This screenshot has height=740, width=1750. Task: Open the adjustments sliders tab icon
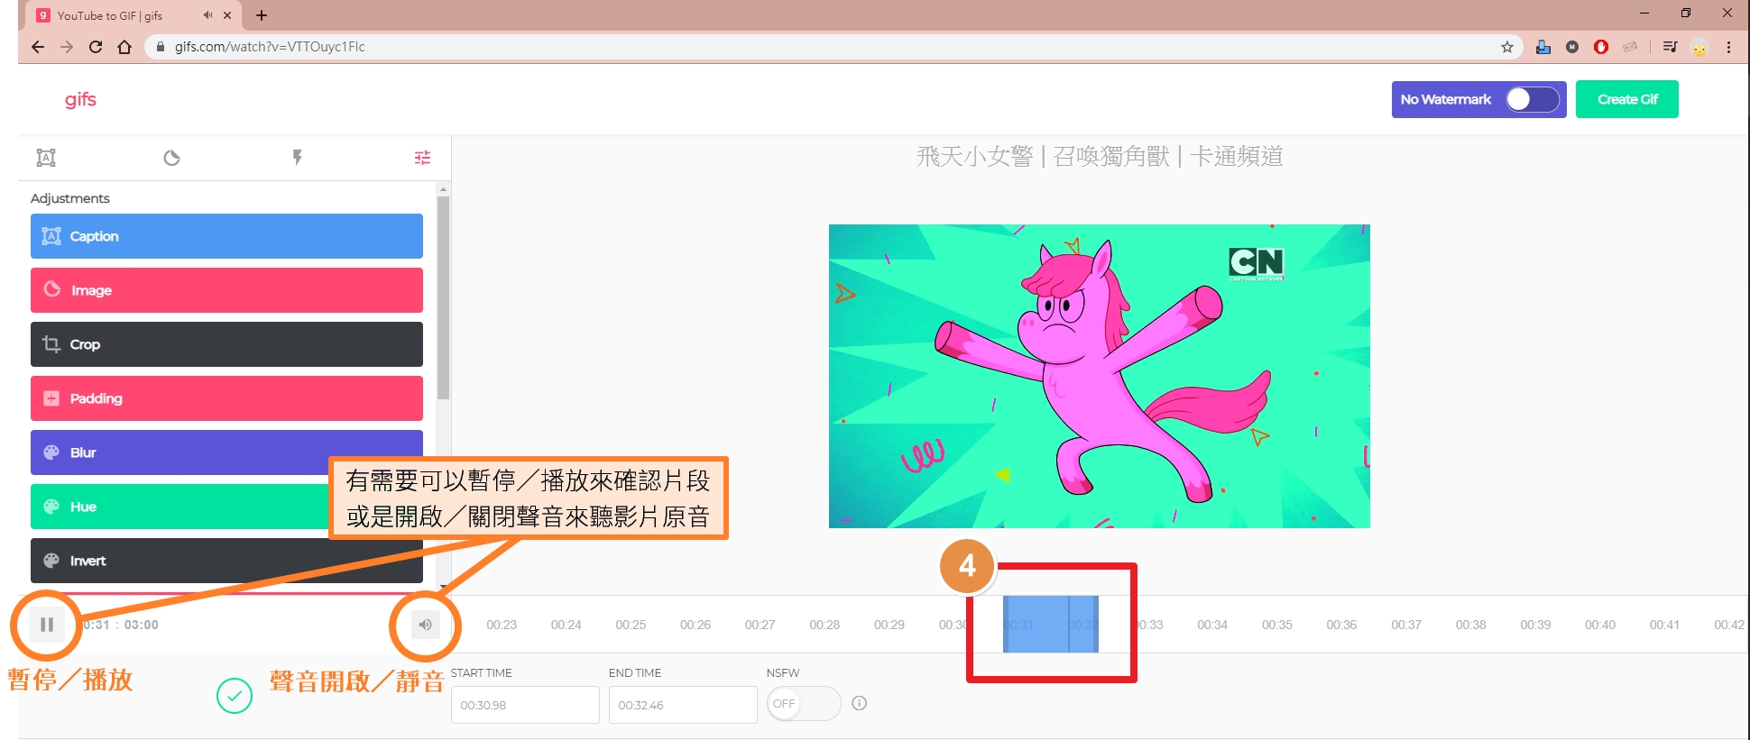click(422, 158)
